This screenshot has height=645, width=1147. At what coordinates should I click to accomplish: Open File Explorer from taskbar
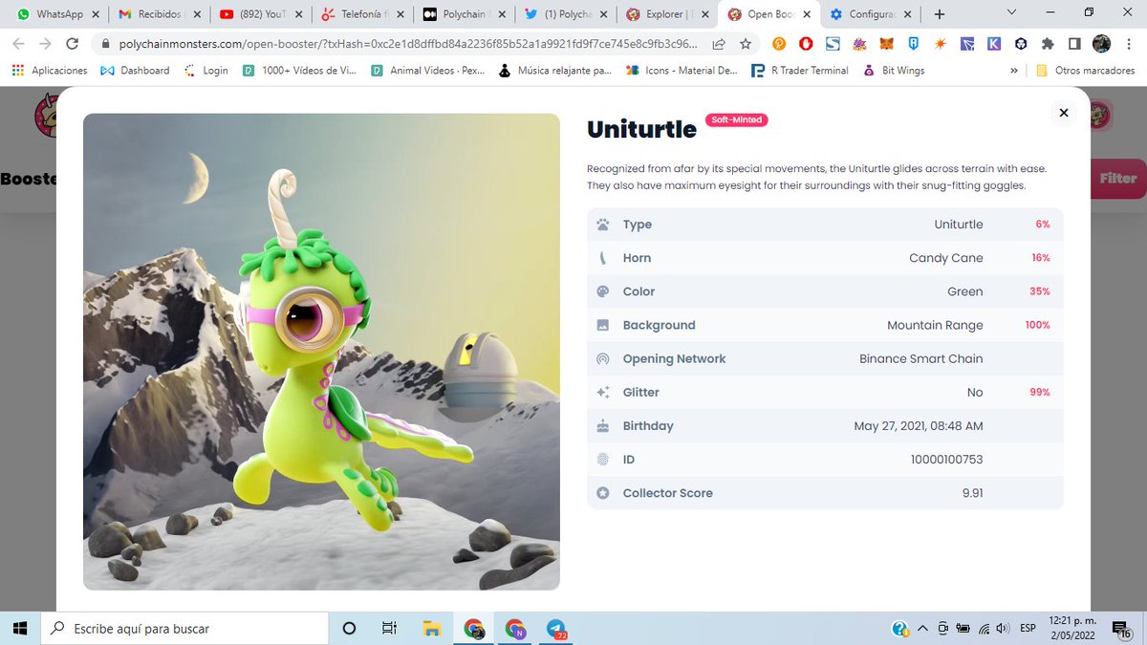432,629
